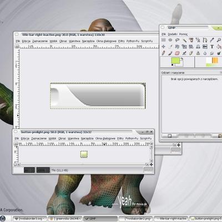The height and width of the screenshot is (222, 222).
Task: Select the Select by Color tool
Action: click(191, 40)
